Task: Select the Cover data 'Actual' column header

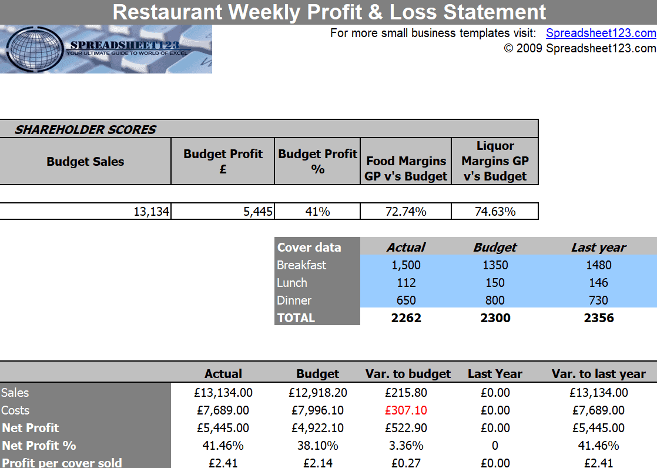Action: [406, 248]
